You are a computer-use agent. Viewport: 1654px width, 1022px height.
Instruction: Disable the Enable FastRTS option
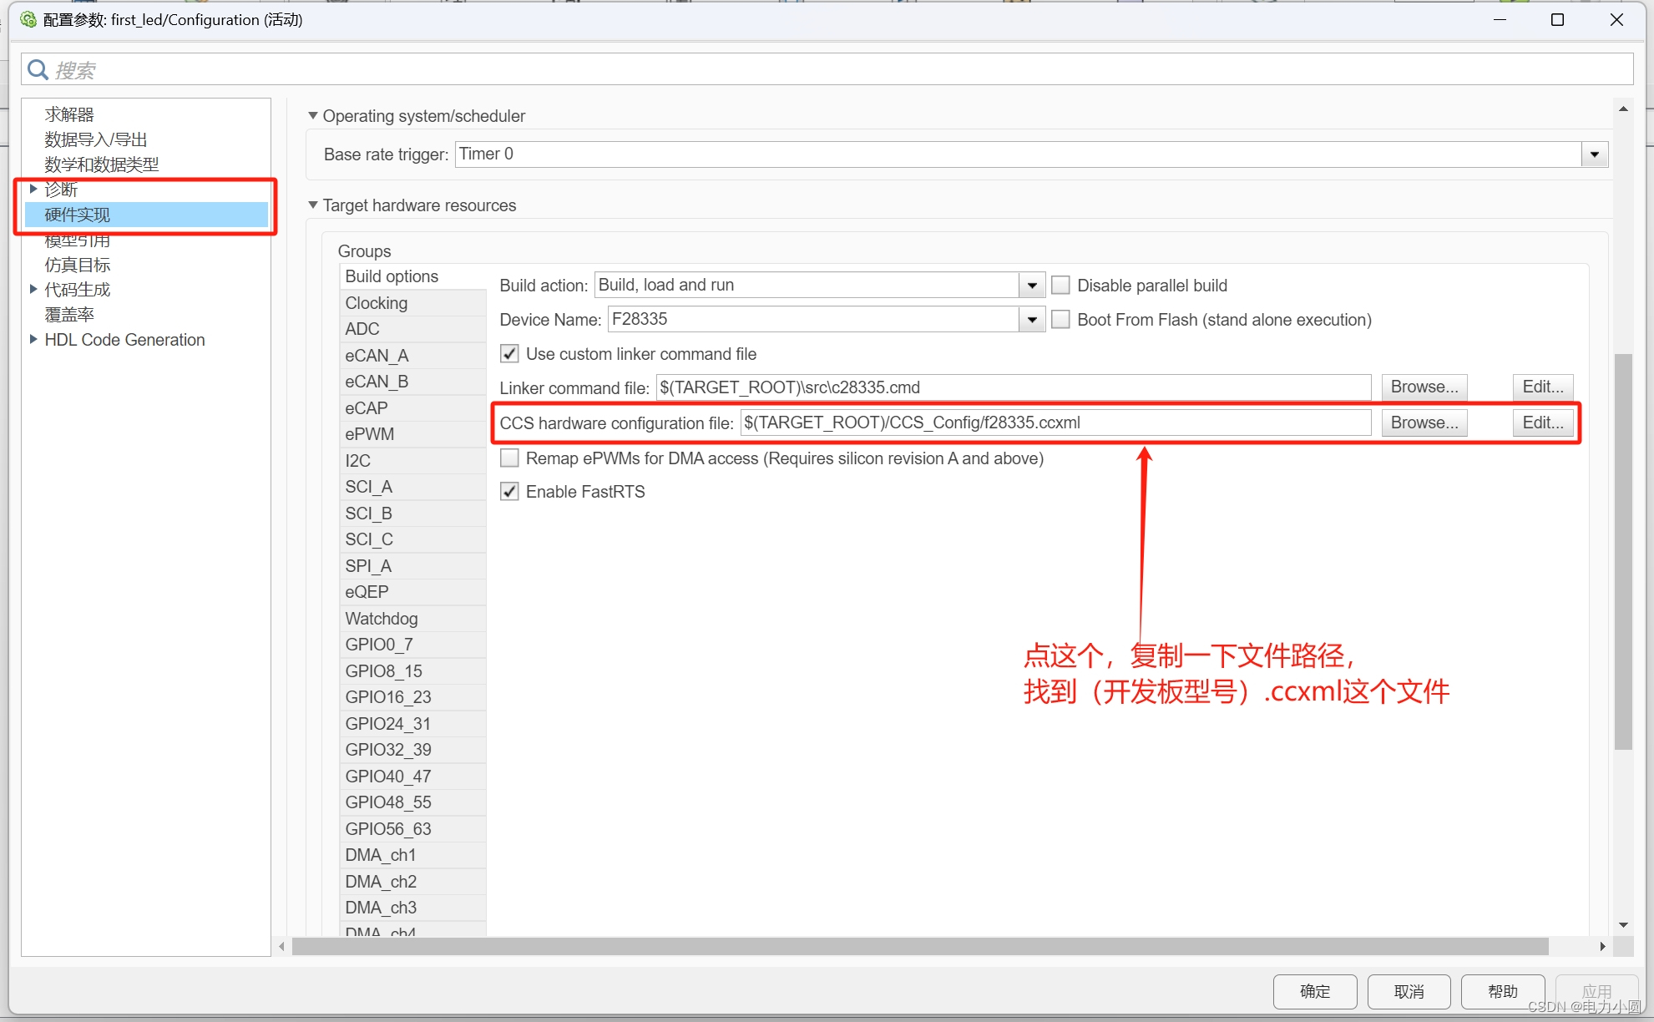(509, 491)
